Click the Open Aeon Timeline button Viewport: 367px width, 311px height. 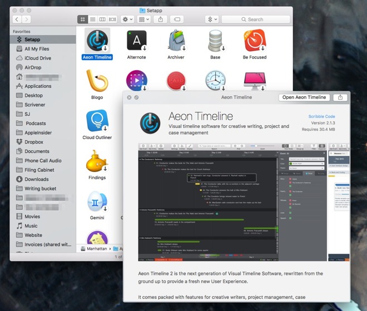coord(304,97)
